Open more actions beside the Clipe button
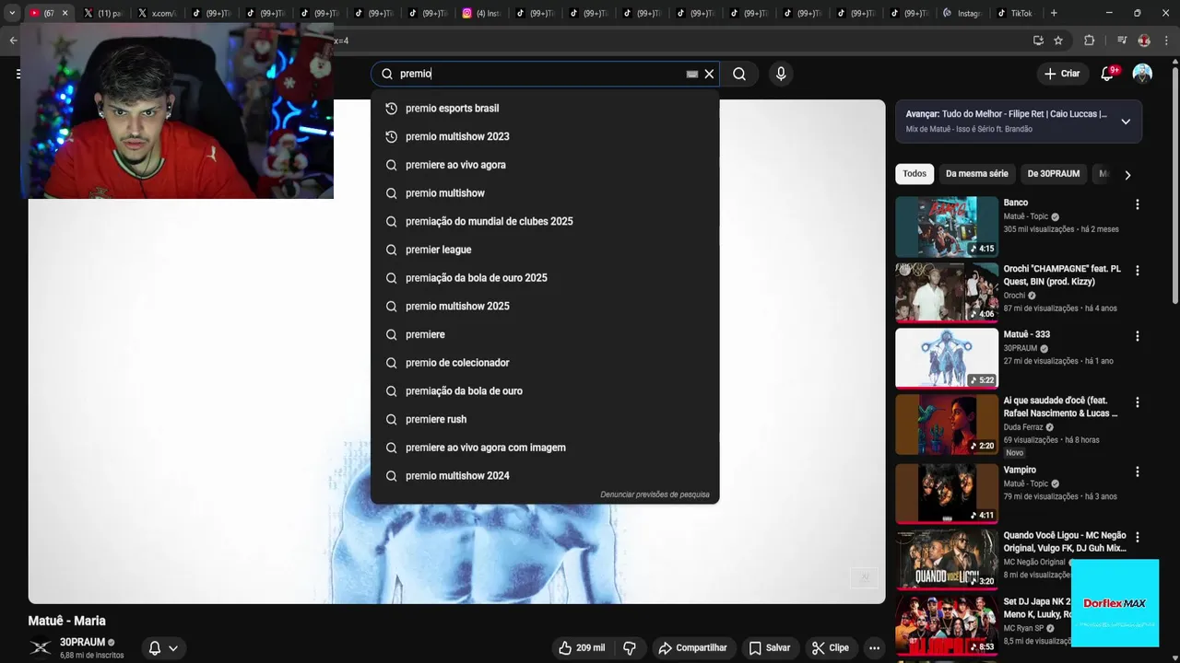 [874, 648]
